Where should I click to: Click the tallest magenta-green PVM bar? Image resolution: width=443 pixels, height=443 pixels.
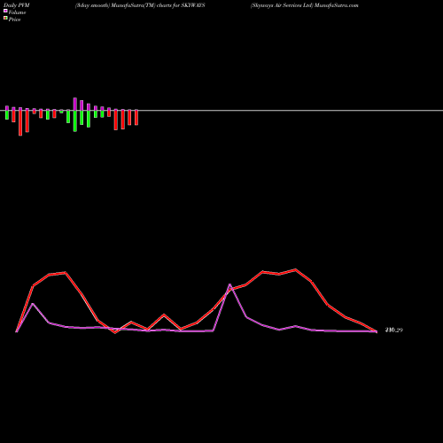(x=75, y=114)
